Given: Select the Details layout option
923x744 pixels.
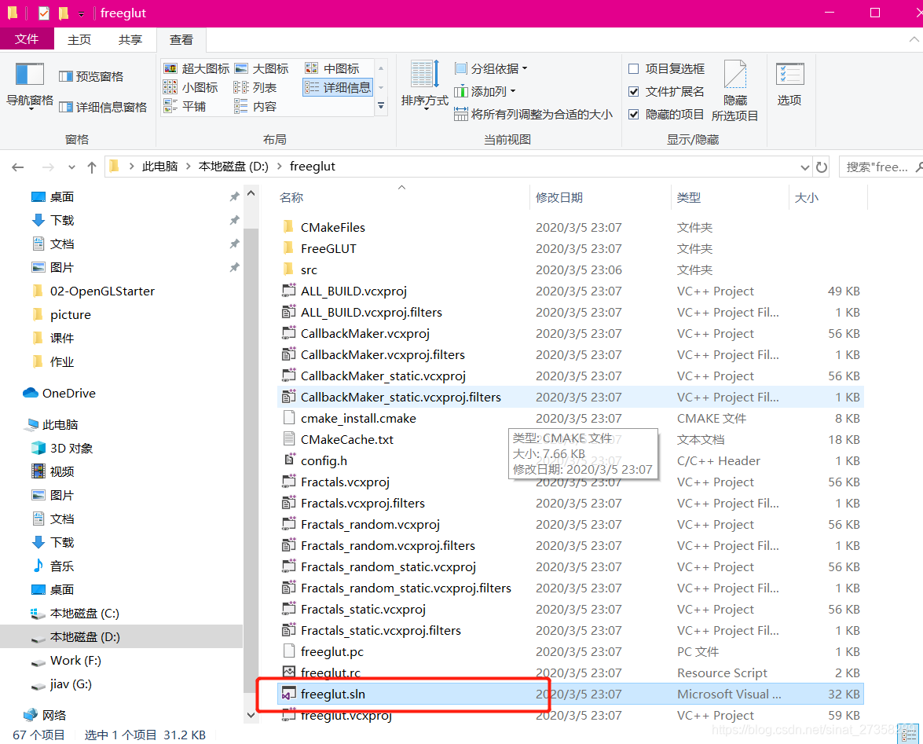Looking at the screenshot, I should pyautogui.click(x=338, y=88).
